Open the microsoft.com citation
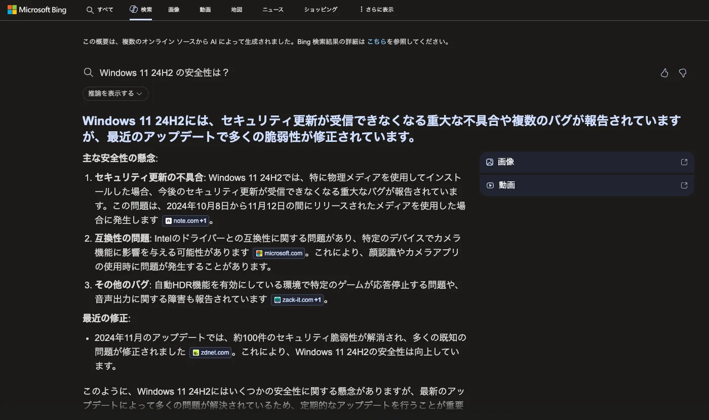 pyautogui.click(x=279, y=253)
